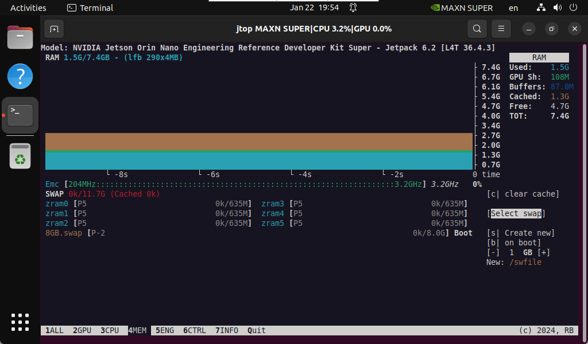Image resolution: width=588 pixels, height=344 pixels.
Task: Click the terminal search icon
Action: click(x=477, y=29)
